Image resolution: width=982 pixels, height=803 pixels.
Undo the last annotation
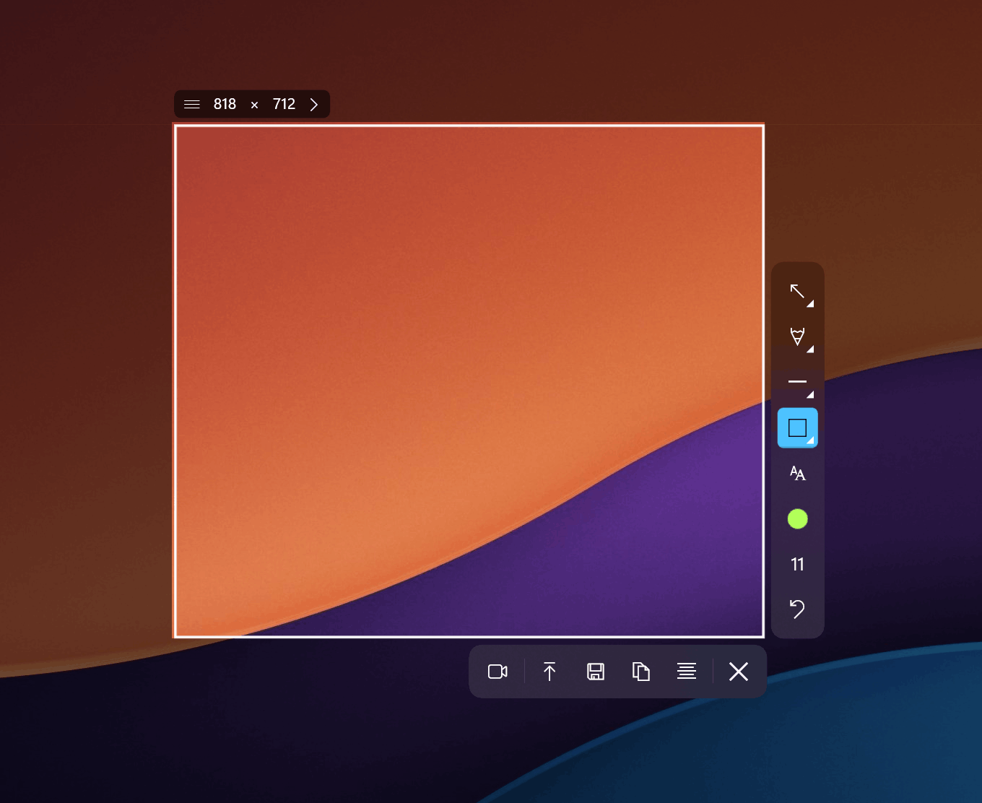[797, 609]
